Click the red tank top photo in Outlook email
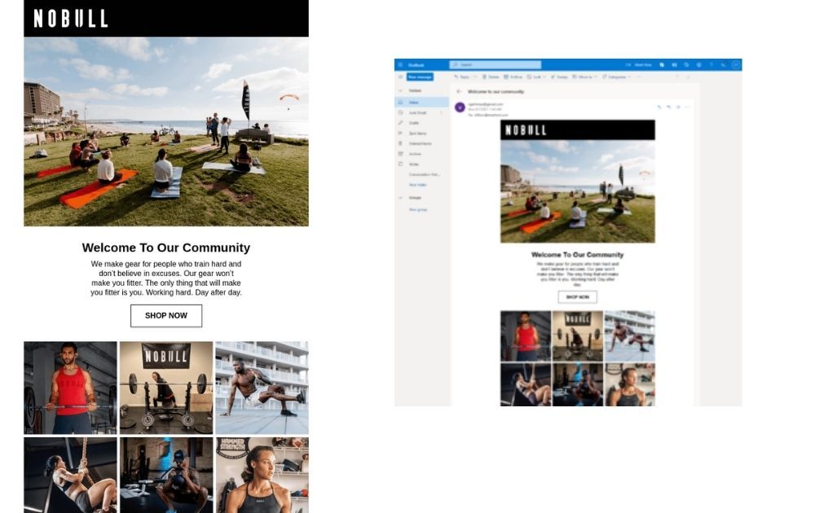Screen dimensions: 815x513 (526, 336)
